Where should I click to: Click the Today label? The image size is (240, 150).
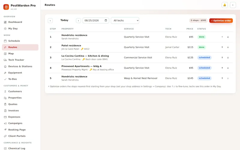64,20
